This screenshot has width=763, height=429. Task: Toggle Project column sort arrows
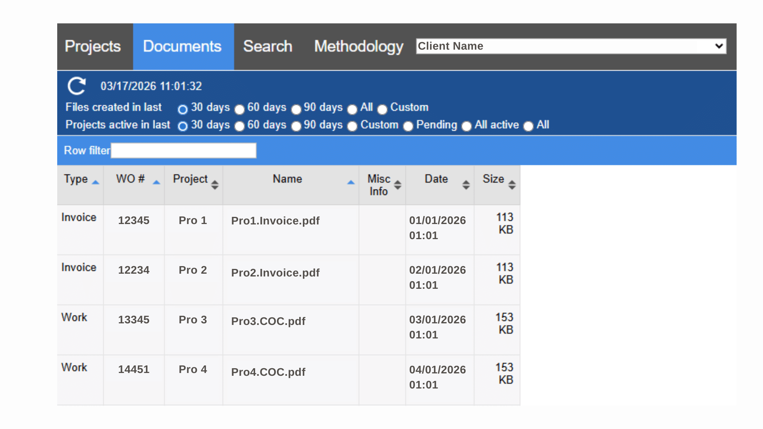click(215, 185)
